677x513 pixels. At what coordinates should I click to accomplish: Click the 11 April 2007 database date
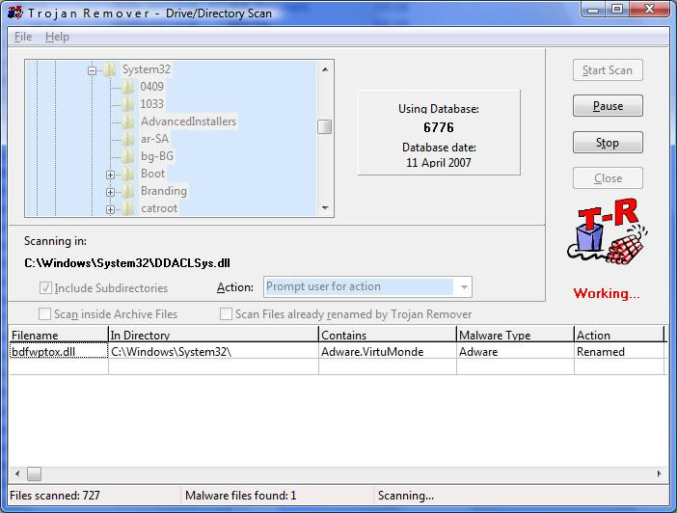click(x=439, y=162)
